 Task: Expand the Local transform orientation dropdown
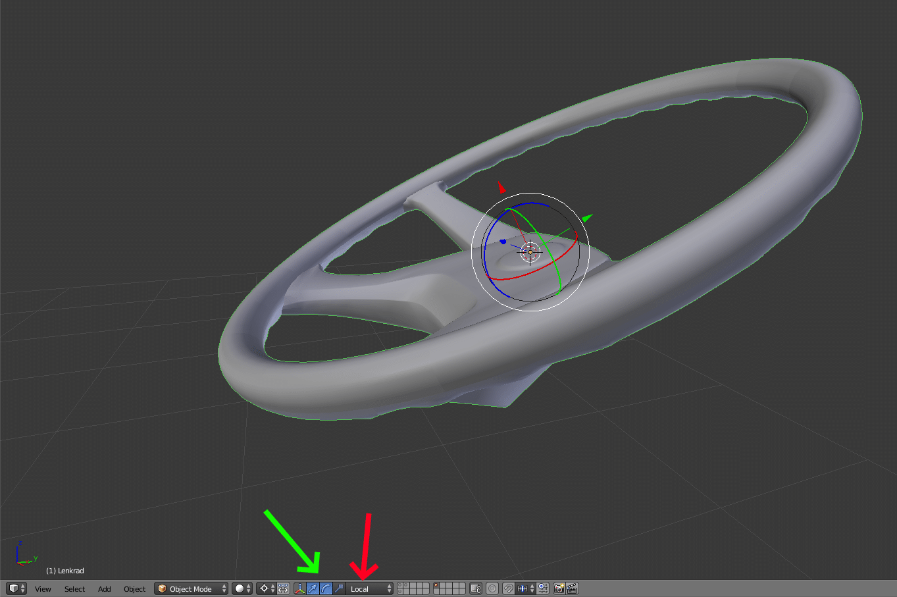(x=371, y=588)
